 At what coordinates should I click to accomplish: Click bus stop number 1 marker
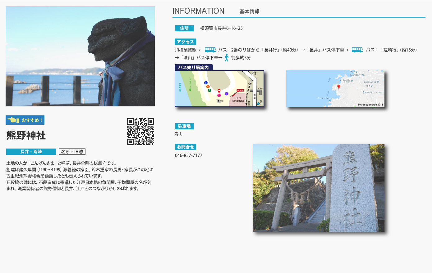tap(227, 94)
